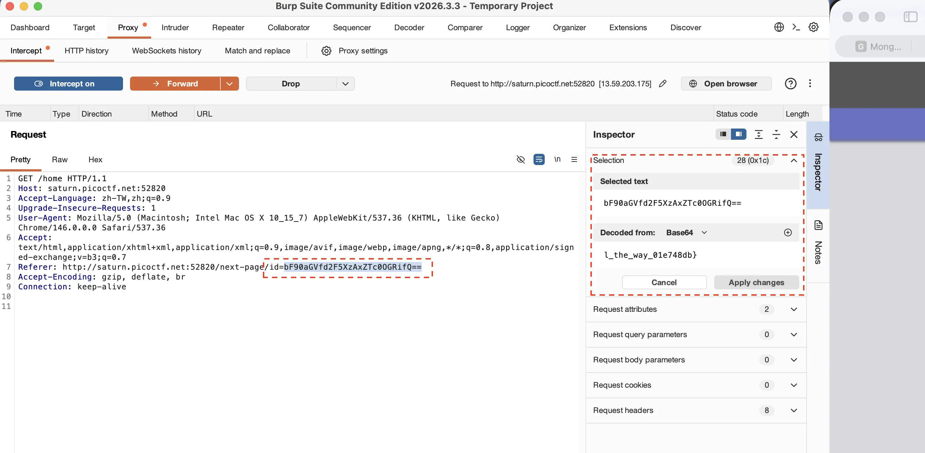Toggle message line wrap icon
The width and height of the screenshot is (925, 453).
539,159
